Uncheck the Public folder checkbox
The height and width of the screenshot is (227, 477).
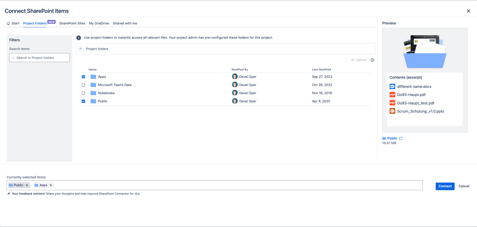[83, 101]
